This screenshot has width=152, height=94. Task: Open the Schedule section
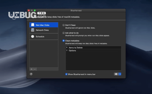click(44, 37)
